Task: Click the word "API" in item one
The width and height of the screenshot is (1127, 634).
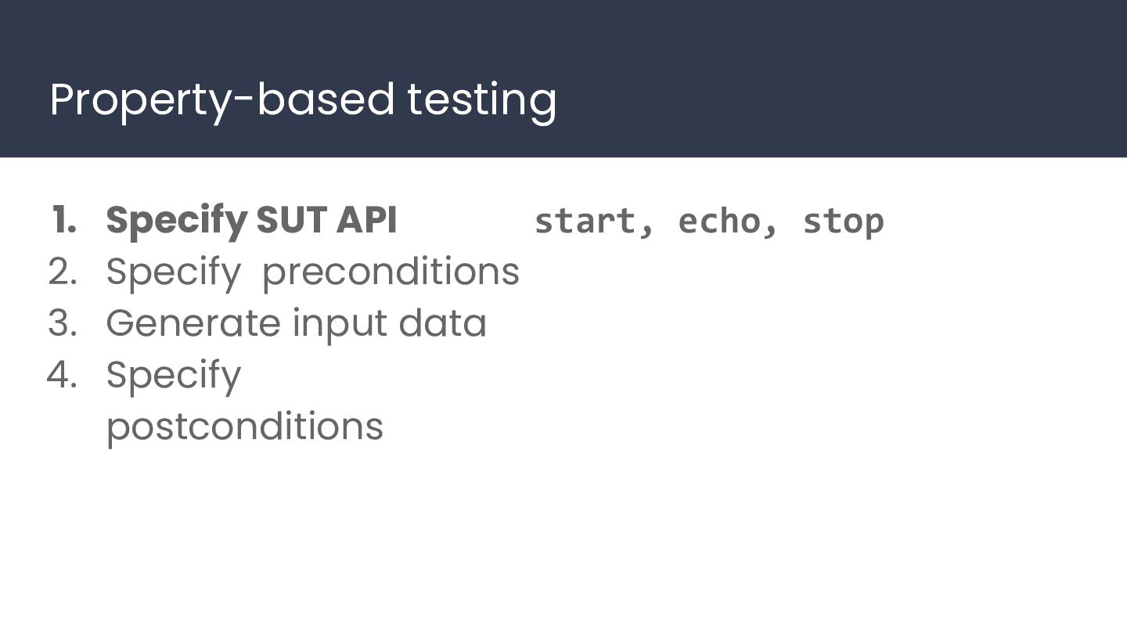Action: 366,220
